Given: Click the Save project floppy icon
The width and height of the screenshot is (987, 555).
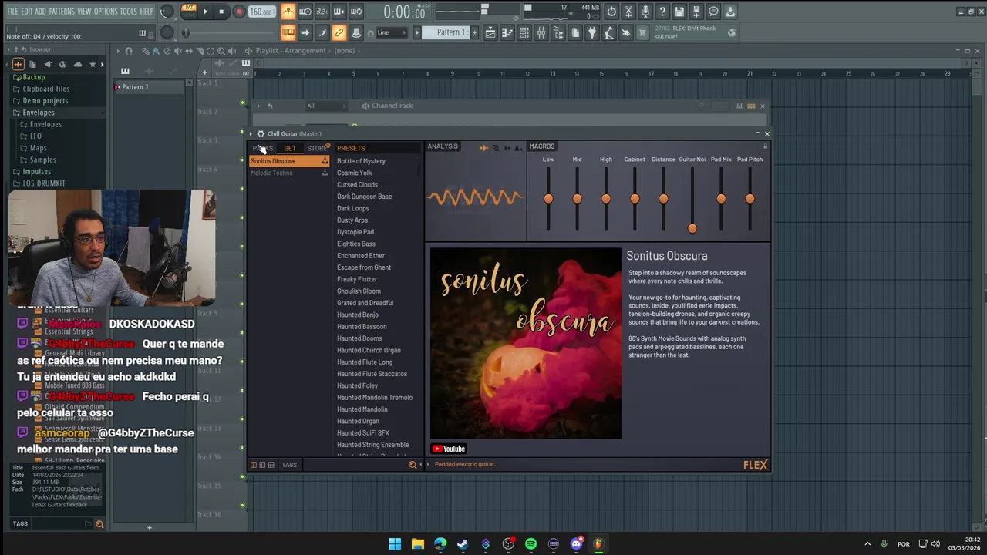Looking at the screenshot, I should 679,12.
